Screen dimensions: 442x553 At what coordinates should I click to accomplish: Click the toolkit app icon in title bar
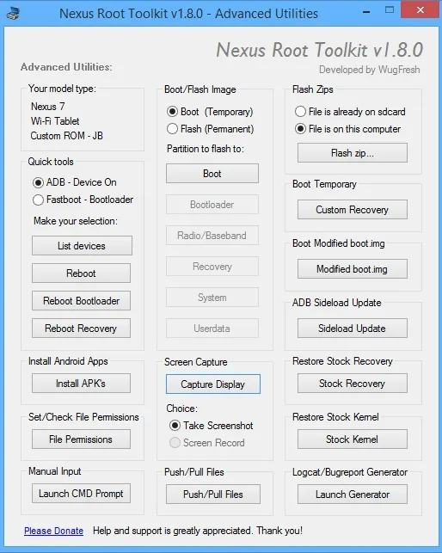tap(13, 13)
